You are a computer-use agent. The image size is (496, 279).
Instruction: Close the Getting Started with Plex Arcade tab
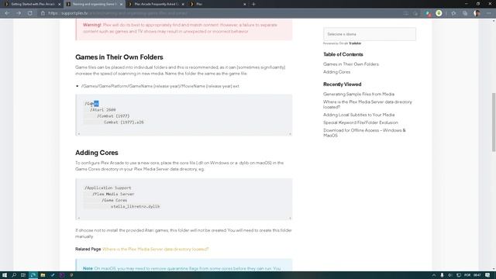59,4
